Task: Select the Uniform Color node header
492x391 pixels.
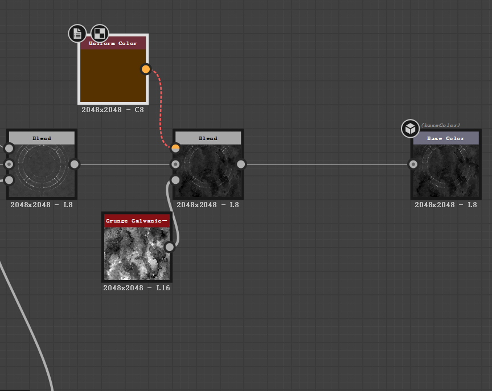Action: pyautogui.click(x=113, y=43)
